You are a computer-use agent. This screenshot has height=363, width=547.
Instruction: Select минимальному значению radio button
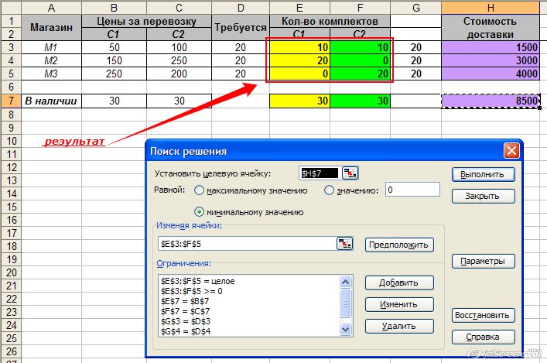[199, 212]
